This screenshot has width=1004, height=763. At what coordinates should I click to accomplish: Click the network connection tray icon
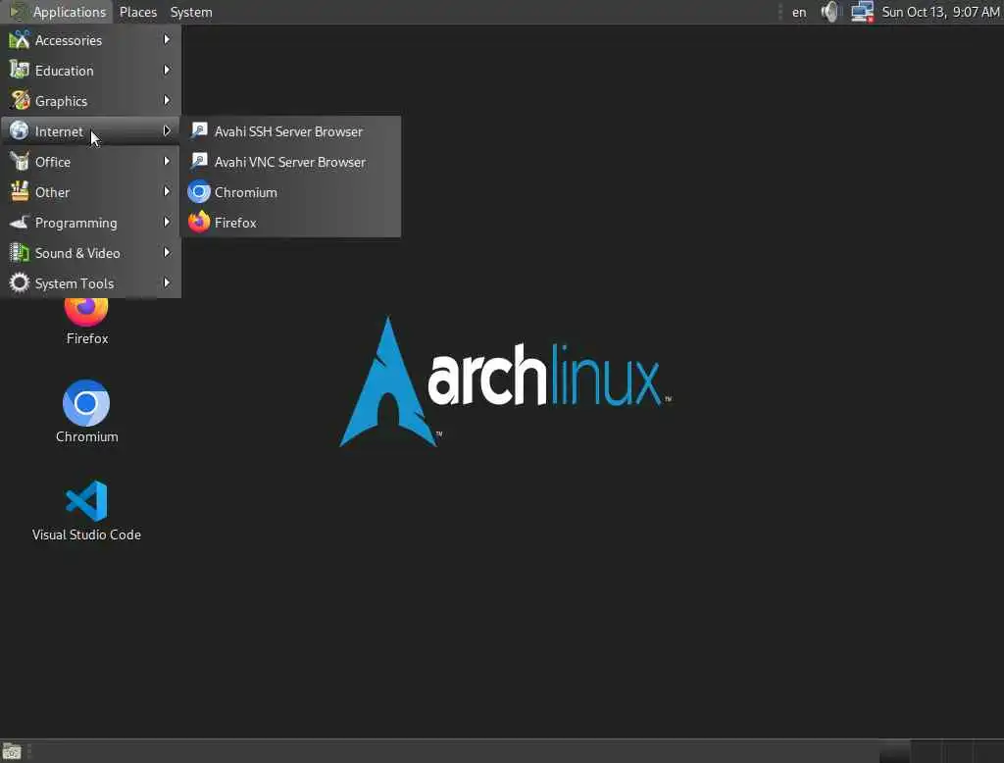click(863, 12)
